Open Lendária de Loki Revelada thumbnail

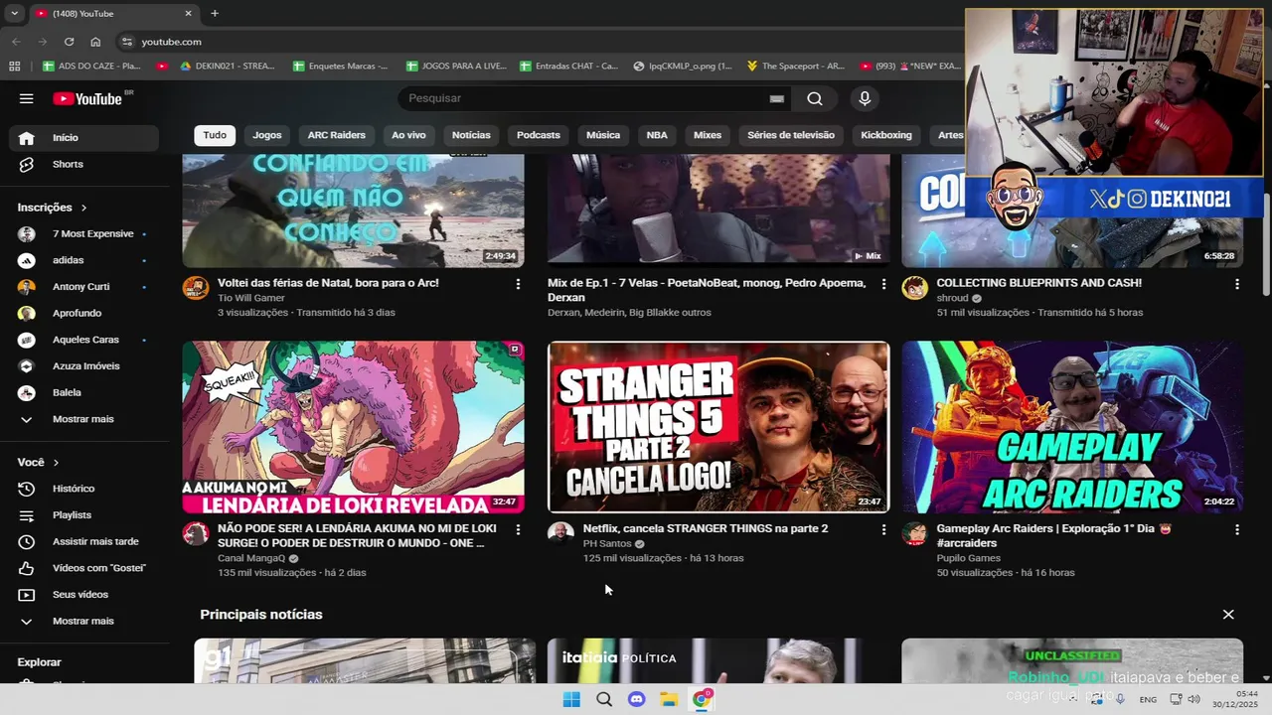click(x=353, y=427)
